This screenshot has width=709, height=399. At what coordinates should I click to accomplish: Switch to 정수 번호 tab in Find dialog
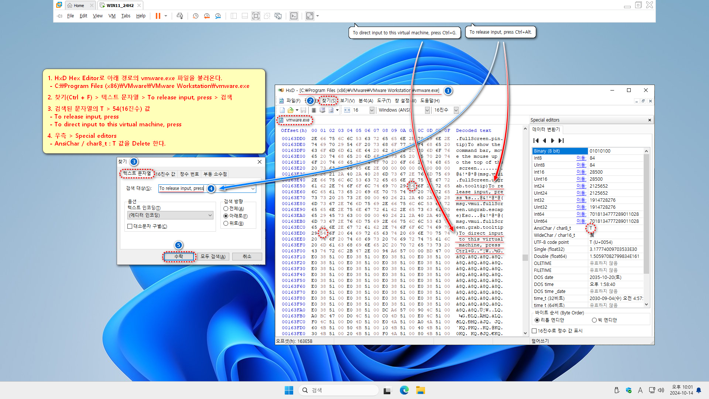(189, 174)
